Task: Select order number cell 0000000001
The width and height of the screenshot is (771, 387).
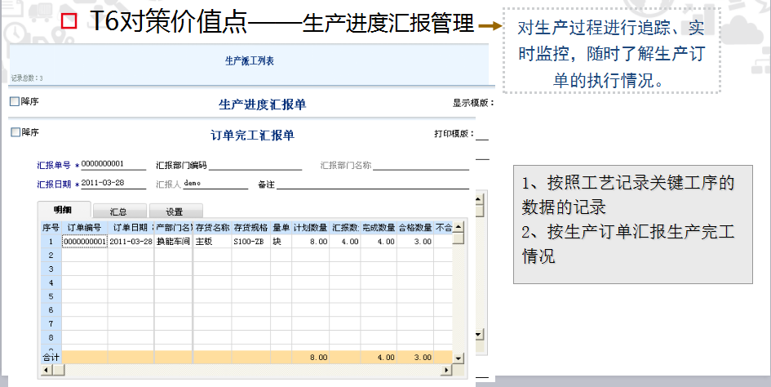Action: [x=85, y=241]
